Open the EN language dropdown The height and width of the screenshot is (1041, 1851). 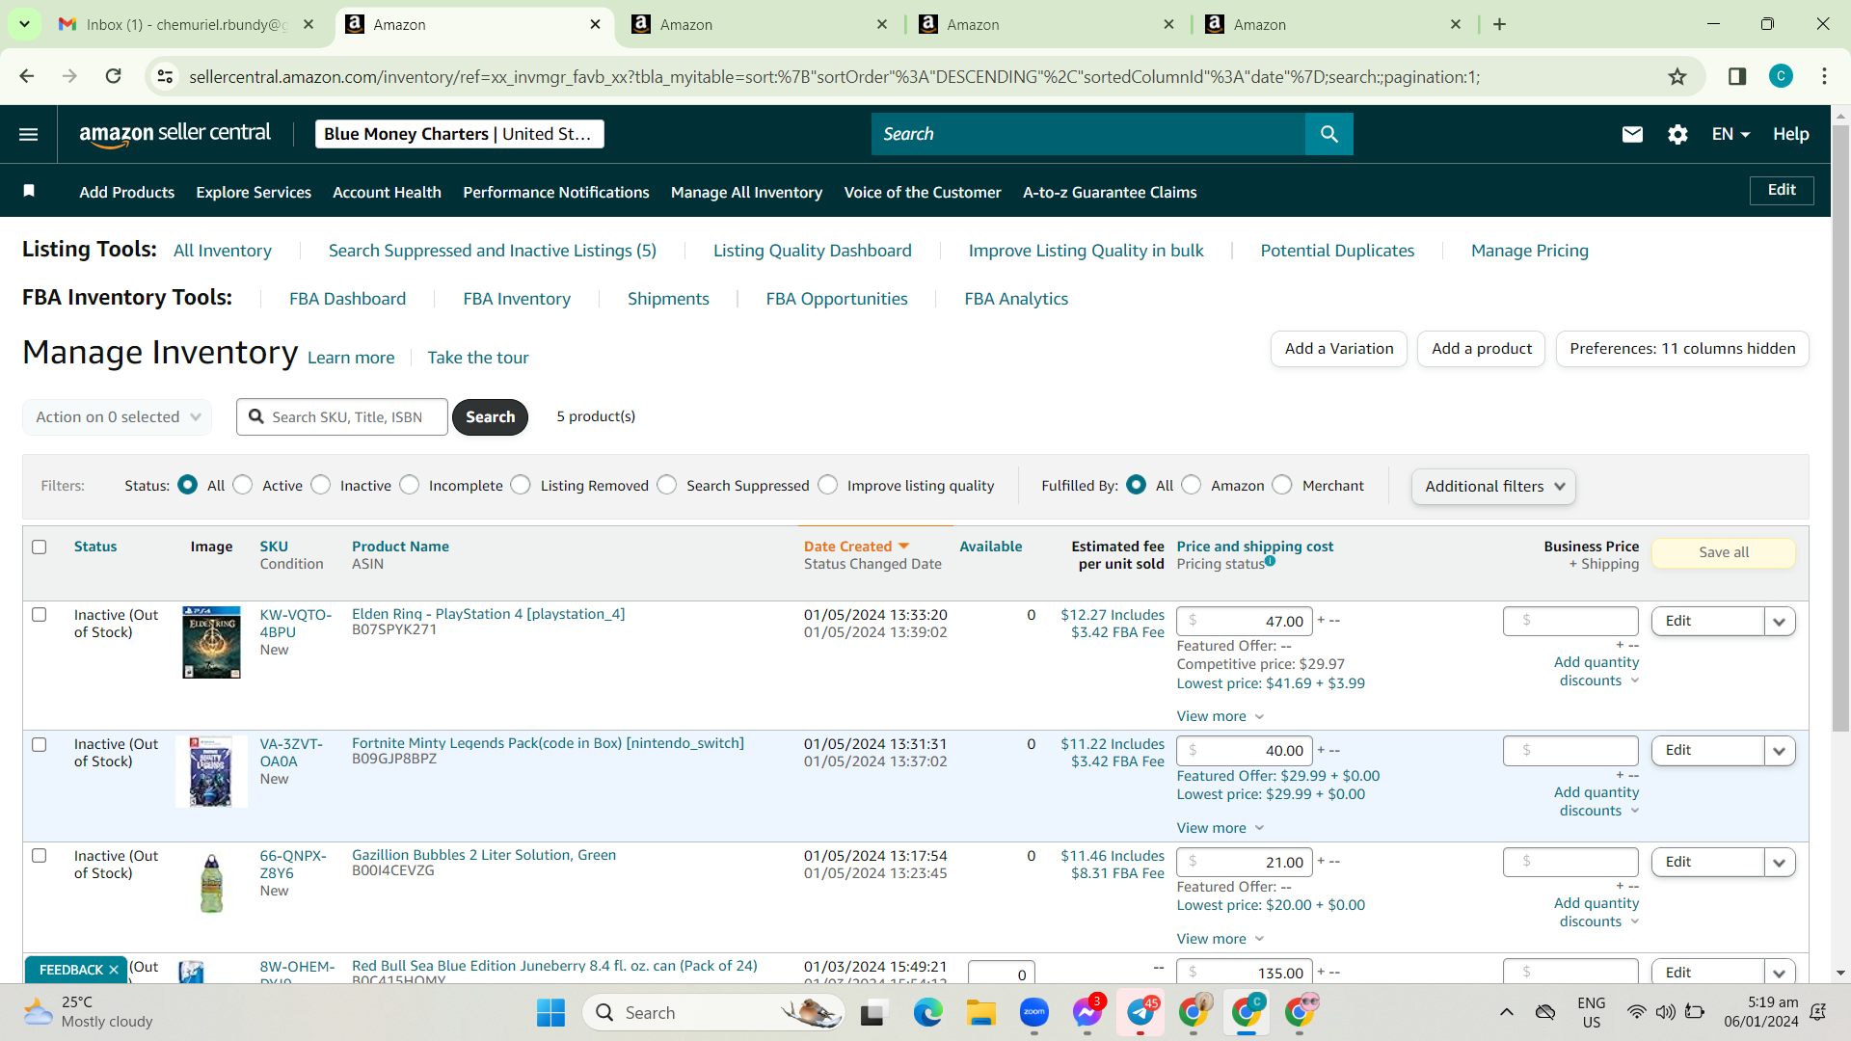point(1730,134)
